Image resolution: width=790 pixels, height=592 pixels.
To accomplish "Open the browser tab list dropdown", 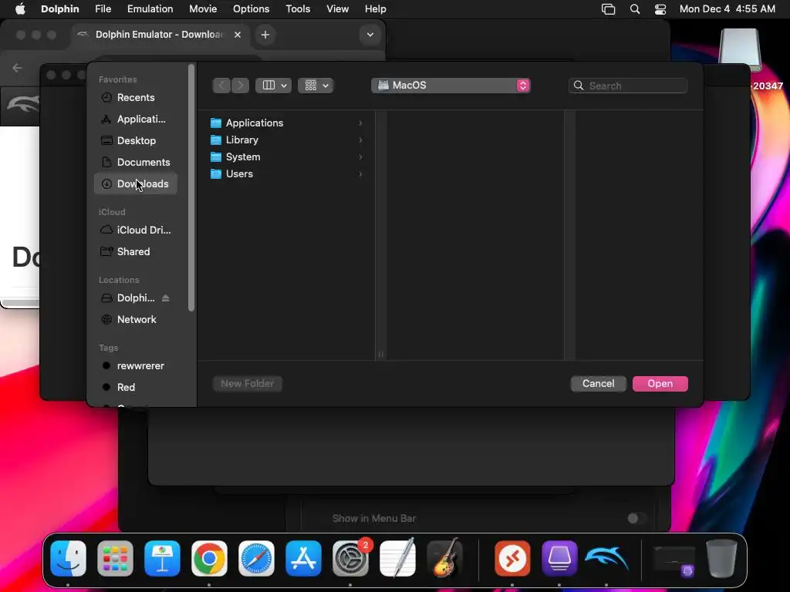I will (370, 35).
